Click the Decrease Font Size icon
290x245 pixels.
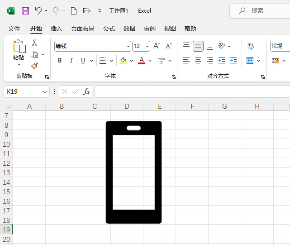click(x=169, y=46)
